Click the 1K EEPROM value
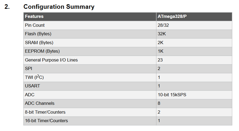 161,51
